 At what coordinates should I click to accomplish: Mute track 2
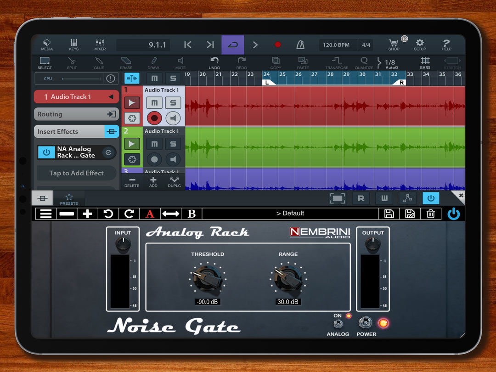coord(154,144)
